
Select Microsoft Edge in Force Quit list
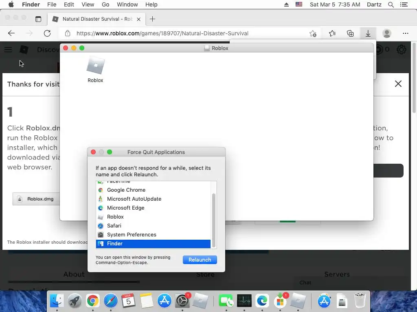[153, 208]
